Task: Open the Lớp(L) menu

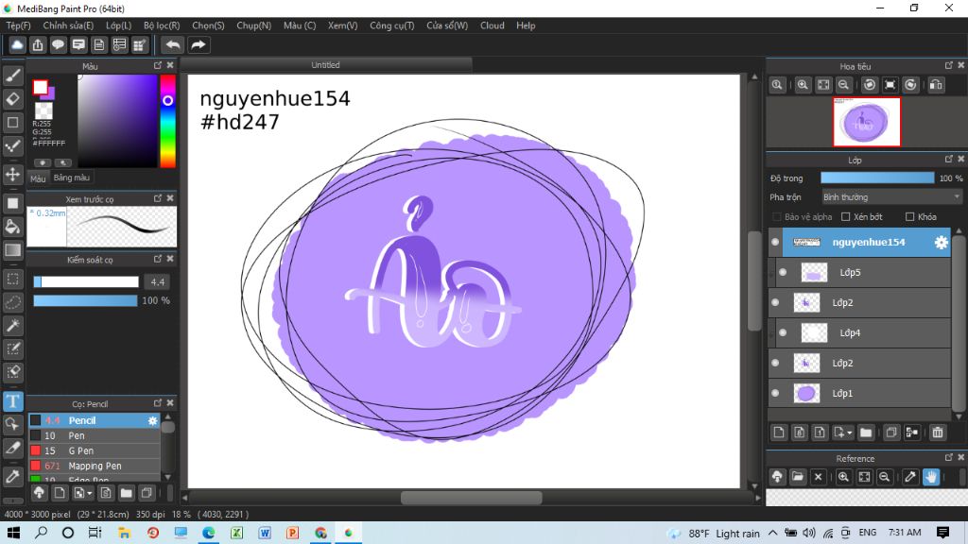Action: [118, 25]
